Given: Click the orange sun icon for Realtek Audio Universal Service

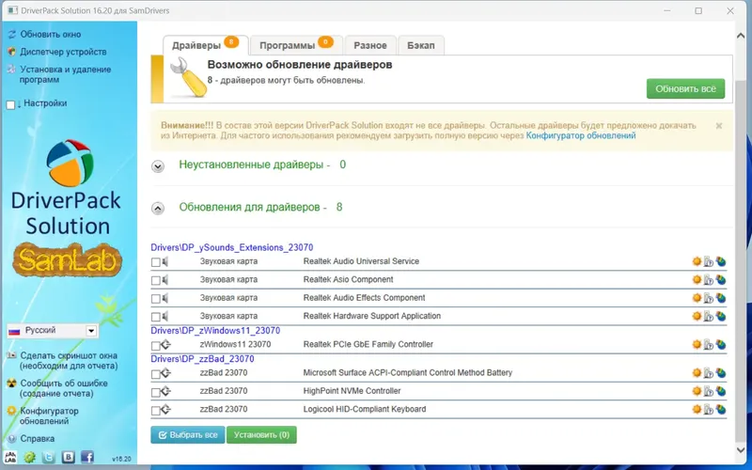Looking at the screenshot, I should pyautogui.click(x=697, y=261).
